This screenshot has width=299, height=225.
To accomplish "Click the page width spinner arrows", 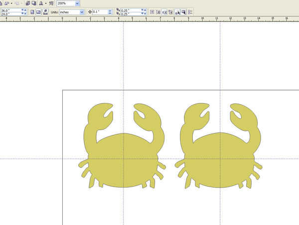I will pos(24,10).
